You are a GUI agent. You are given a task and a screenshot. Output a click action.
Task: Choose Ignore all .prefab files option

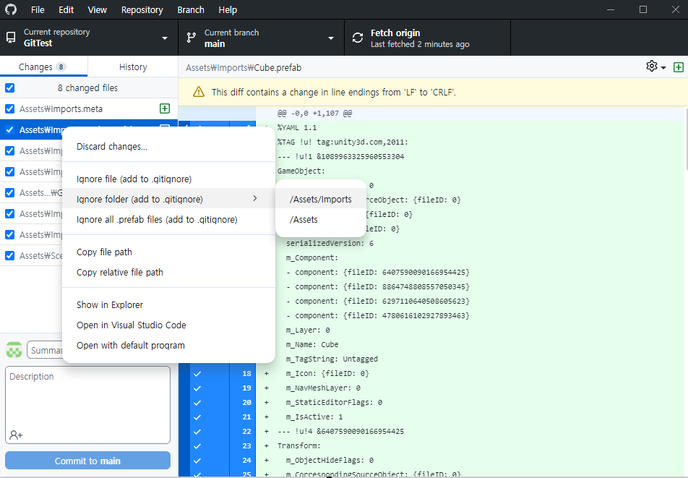pos(168,219)
